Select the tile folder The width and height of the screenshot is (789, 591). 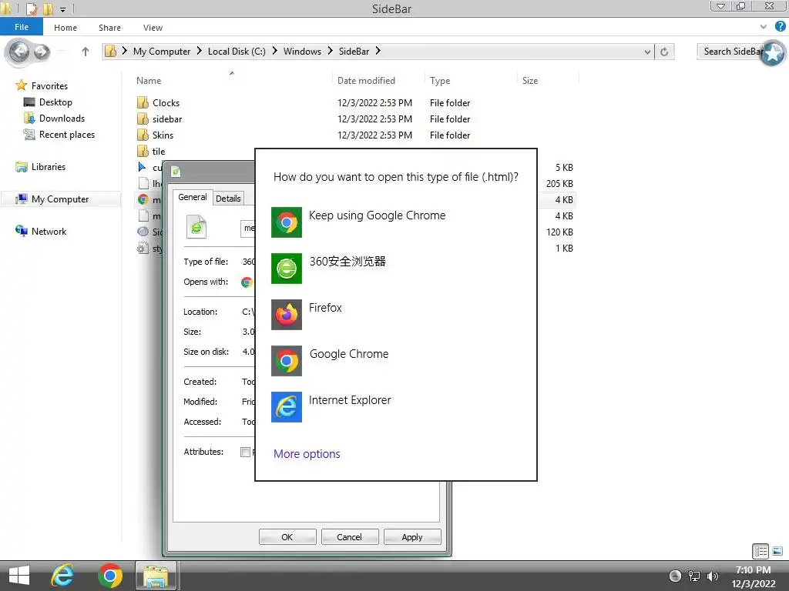tap(159, 152)
